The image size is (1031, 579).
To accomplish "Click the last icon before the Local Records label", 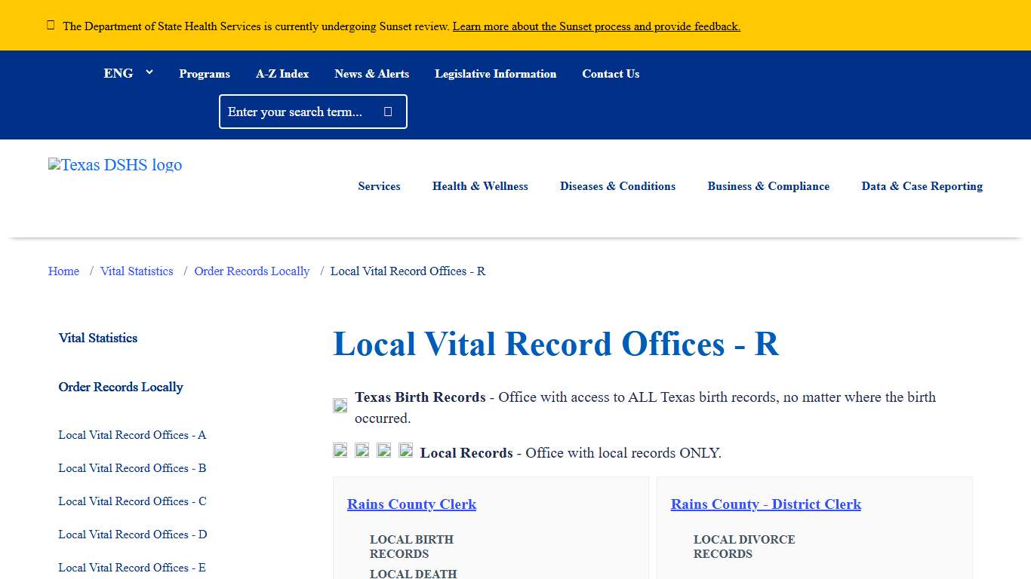I will coord(405,449).
